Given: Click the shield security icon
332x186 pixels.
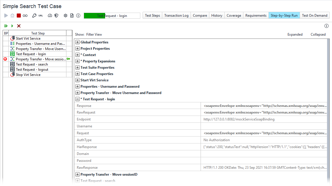Looking at the screenshot, I should tap(56, 15).
